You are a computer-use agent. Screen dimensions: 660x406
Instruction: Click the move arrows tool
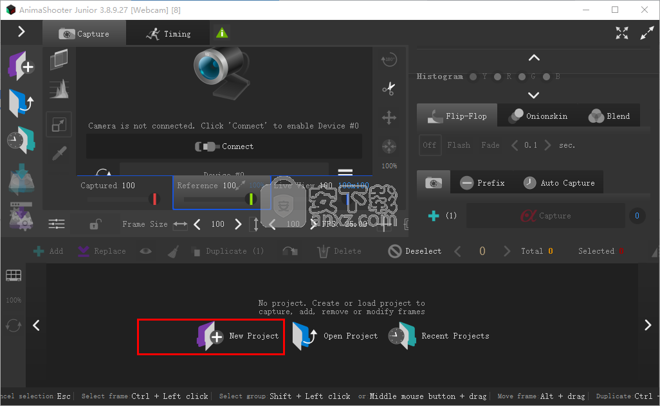tap(389, 118)
